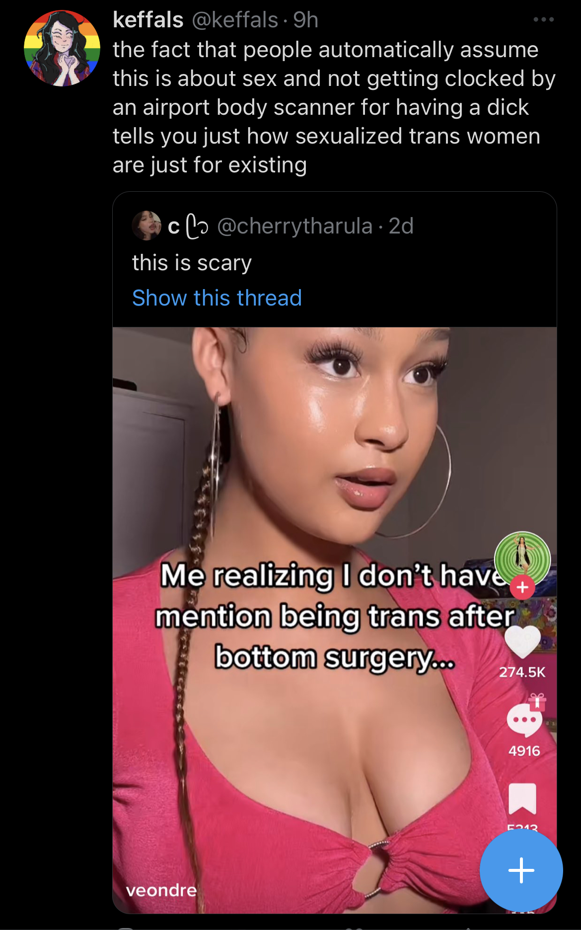Tap the 274.5K likes count
This screenshot has height=930, width=581.
(522, 672)
